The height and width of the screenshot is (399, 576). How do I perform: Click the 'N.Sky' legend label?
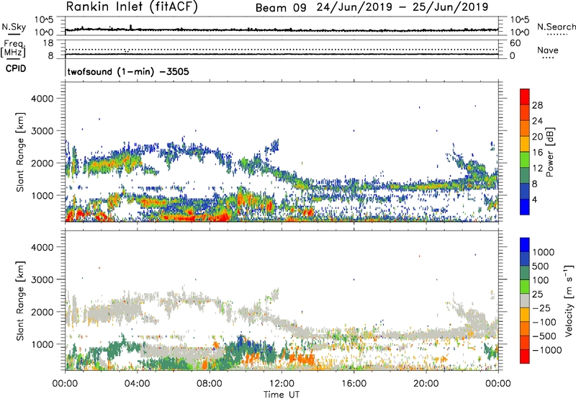14,27
